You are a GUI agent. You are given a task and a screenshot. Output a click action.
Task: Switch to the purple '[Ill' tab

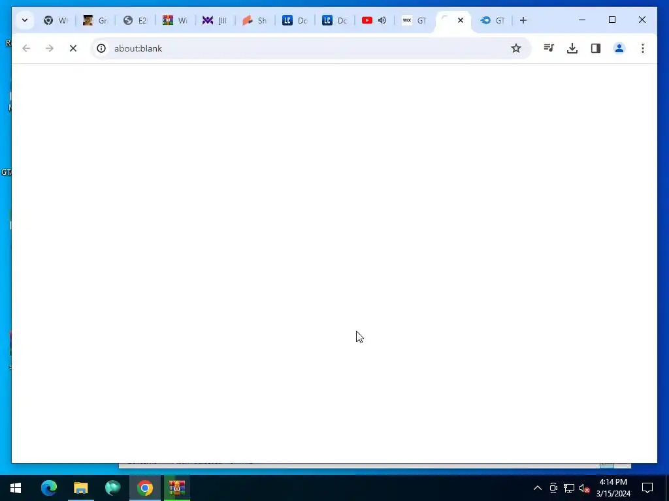[x=214, y=20]
